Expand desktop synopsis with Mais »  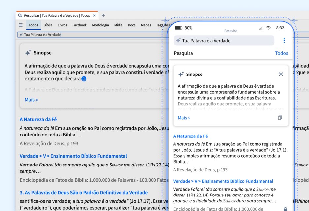(31, 100)
